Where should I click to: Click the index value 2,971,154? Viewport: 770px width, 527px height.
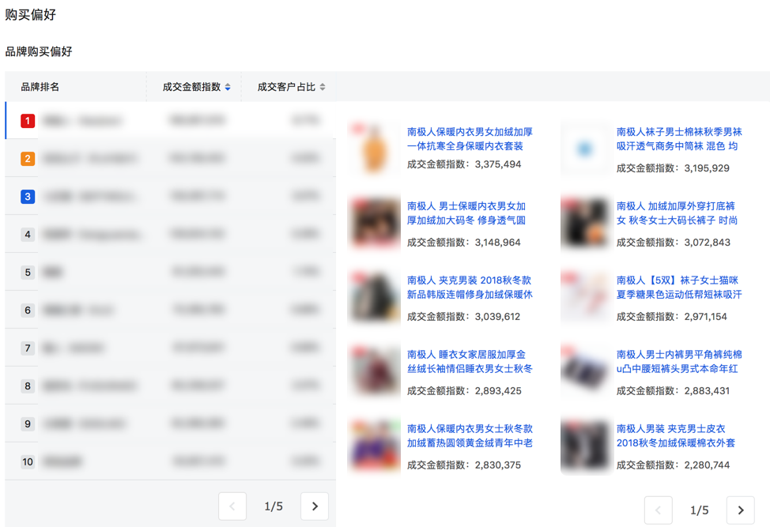pos(706,317)
